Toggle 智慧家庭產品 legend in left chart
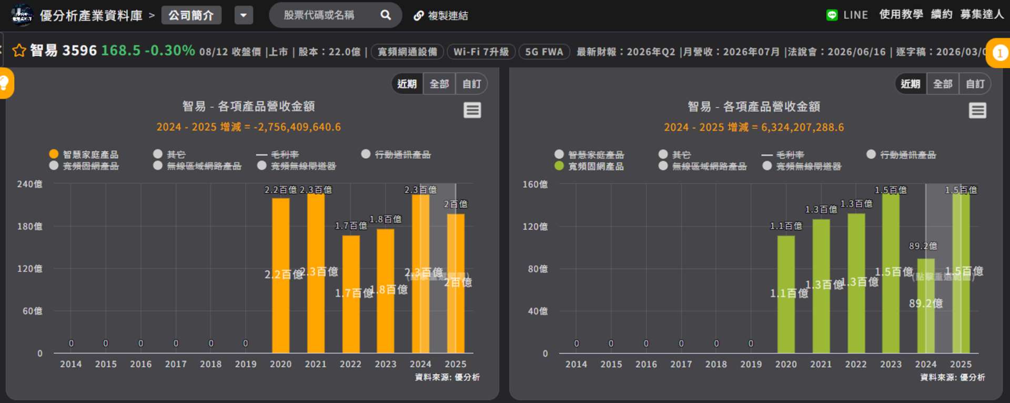The height and width of the screenshot is (403, 1010). point(84,154)
